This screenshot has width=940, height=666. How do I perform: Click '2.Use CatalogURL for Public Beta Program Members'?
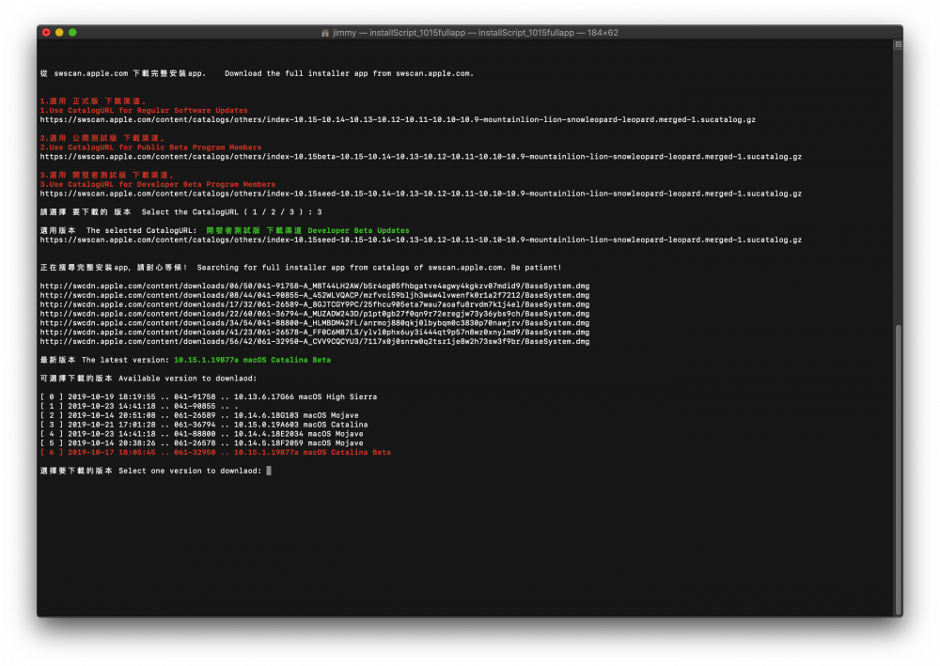(150, 147)
